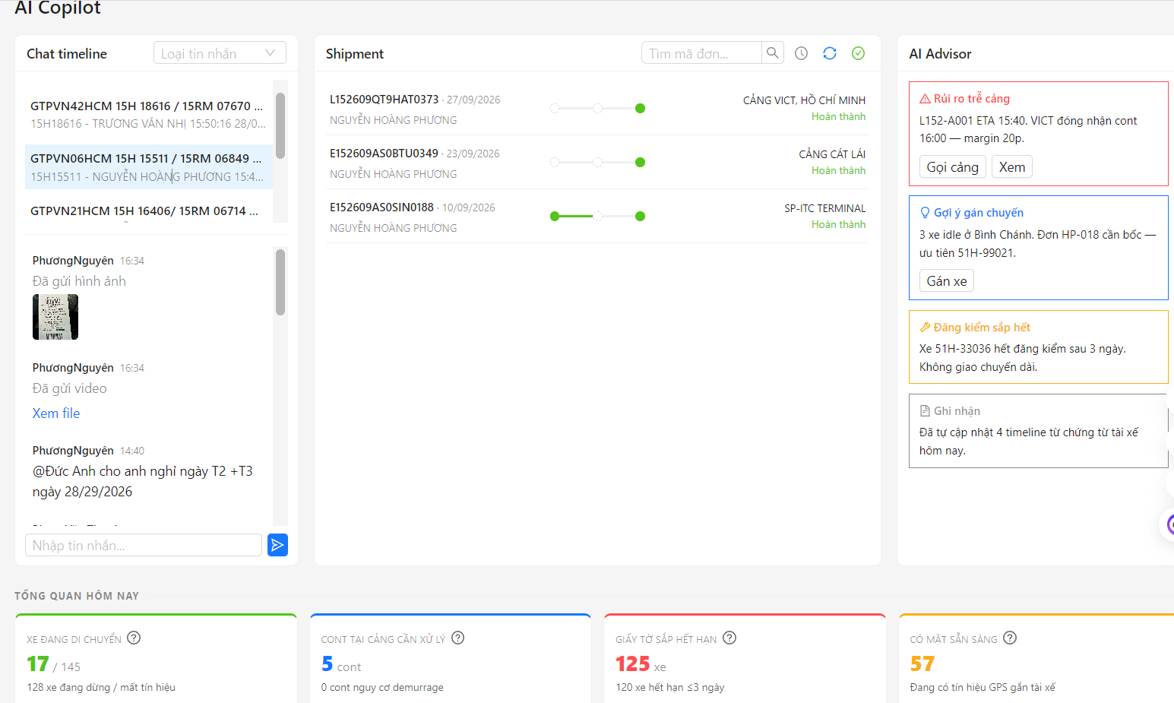Image resolution: width=1174 pixels, height=703 pixels.
Task: Click the chat thread list scrollbar
Action: [x=280, y=125]
